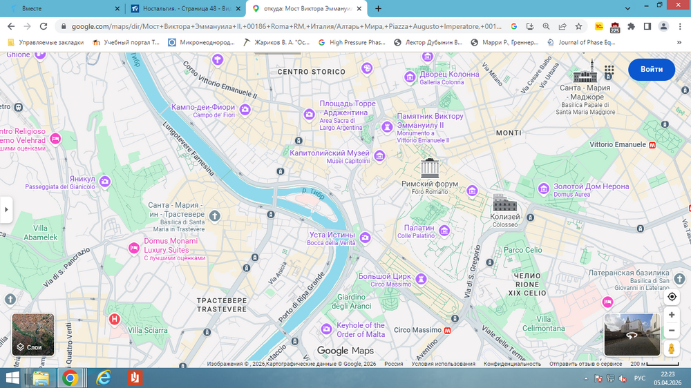Image resolution: width=691 pixels, height=388 pixels.
Task: Switch to the Ностальгия browser tab
Action: point(183,8)
